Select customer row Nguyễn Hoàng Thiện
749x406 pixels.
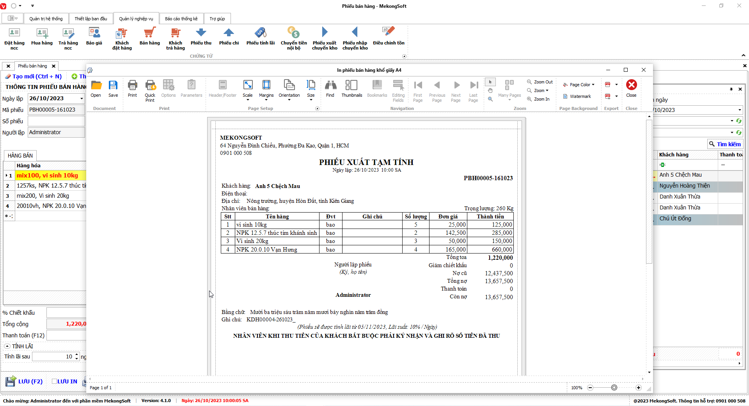click(x=684, y=186)
